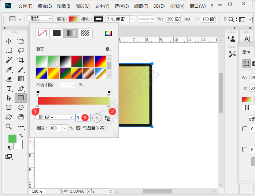This screenshot has width=255, height=196.
Task: Select the Pen tool
Action: click(x=21, y=89)
